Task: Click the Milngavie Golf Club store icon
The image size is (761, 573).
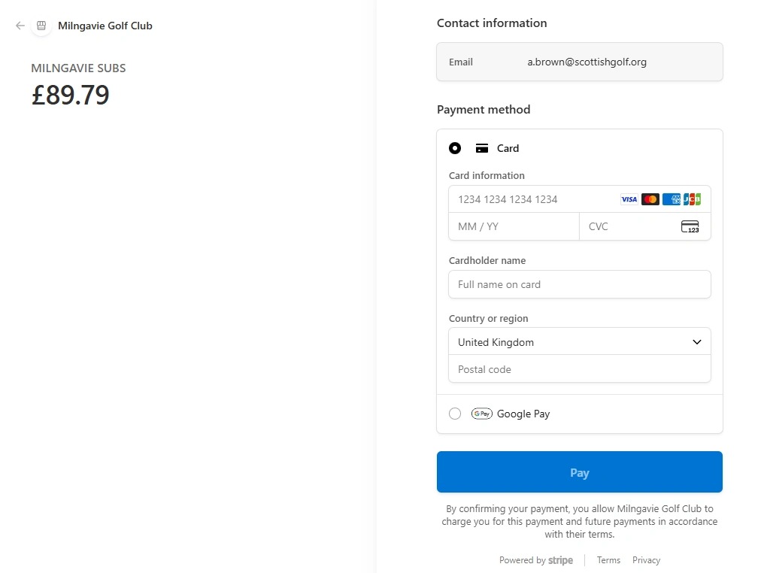Action: coord(41,26)
